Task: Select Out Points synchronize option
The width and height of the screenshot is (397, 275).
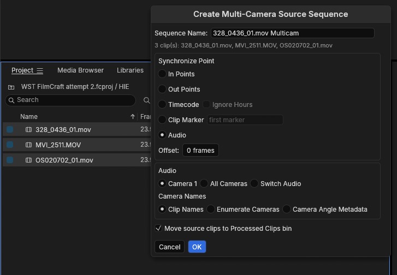Action: pyautogui.click(x=162, y=89)
